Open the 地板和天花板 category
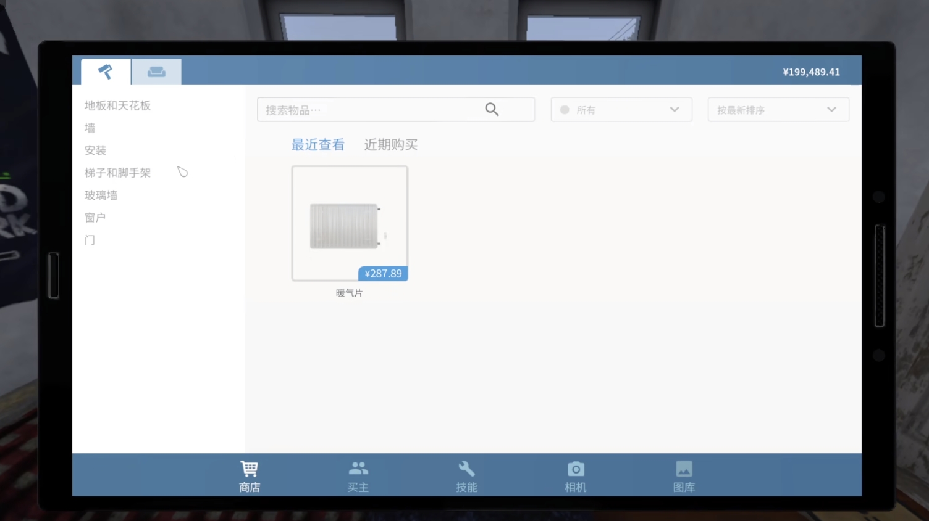 click(x=117, y=105)
